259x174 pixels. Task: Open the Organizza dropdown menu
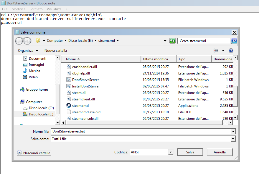tap(28, 51)
